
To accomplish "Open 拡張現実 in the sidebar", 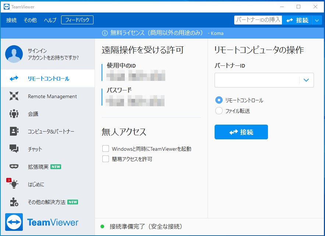I will [48, 167].
